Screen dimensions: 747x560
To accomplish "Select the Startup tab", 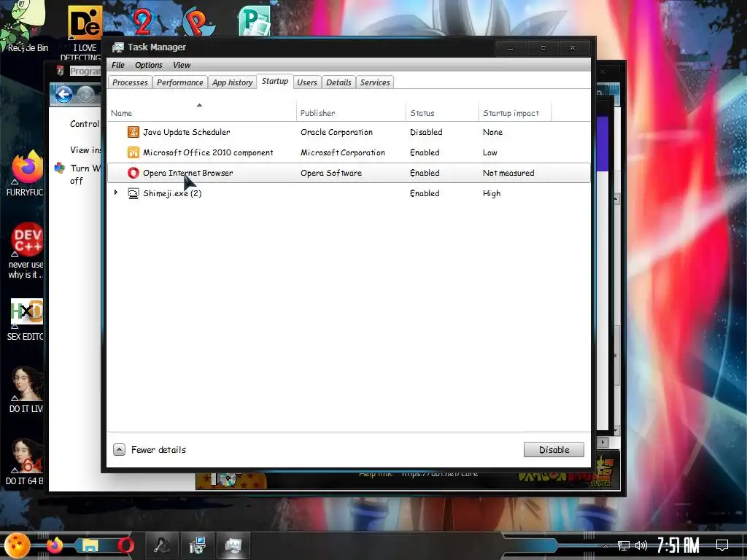I will tap(275, 82).
